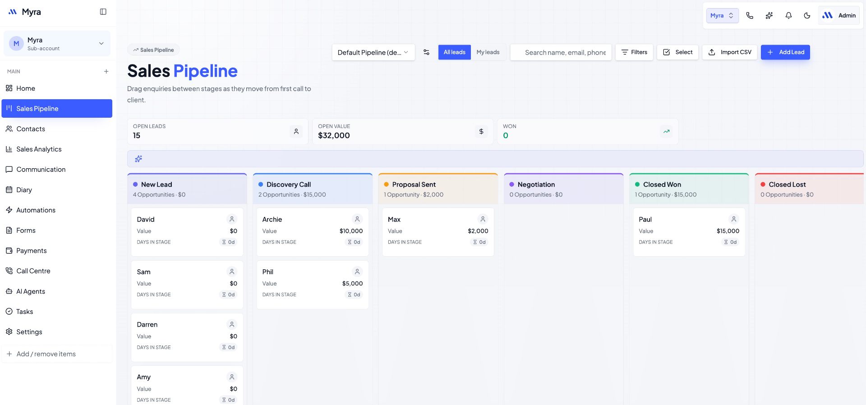866x405 pixels.
Task: Click Add / remove items
Action: point(57,354)
